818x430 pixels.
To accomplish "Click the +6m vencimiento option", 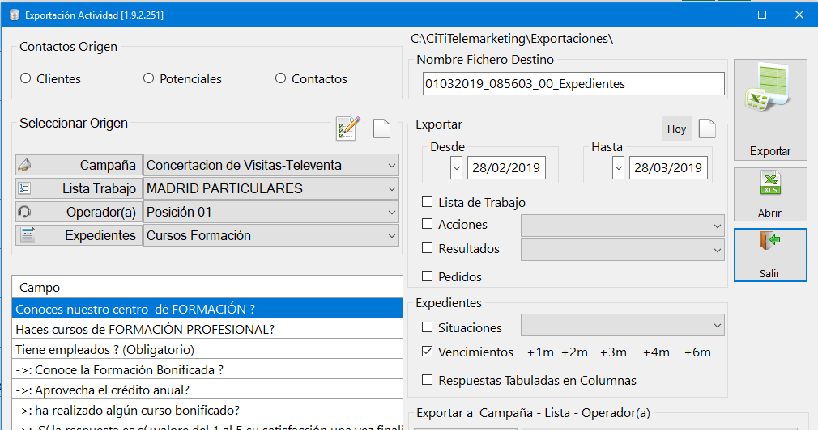I will 697,352.
